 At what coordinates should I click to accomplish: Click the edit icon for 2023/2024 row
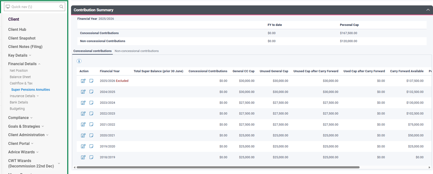tap(83, 103)
